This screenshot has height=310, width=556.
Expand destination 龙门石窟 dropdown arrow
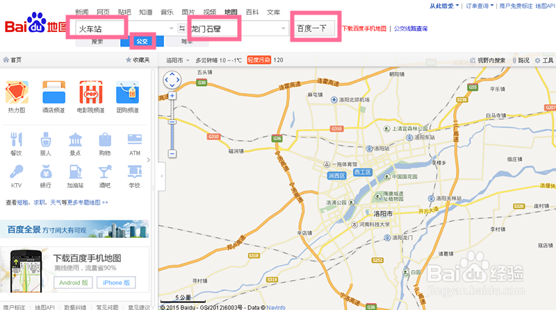(x=283, y=28)
